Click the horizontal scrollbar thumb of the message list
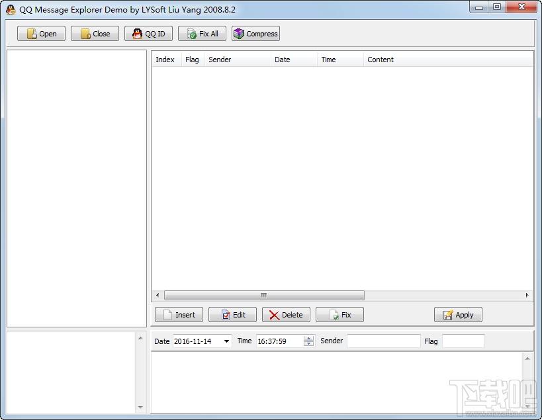Image resolution: width=542 pixels, height=420 pixels. click(264, 295)
